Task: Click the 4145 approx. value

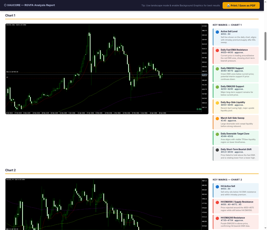Action: [x=229, y=121]
